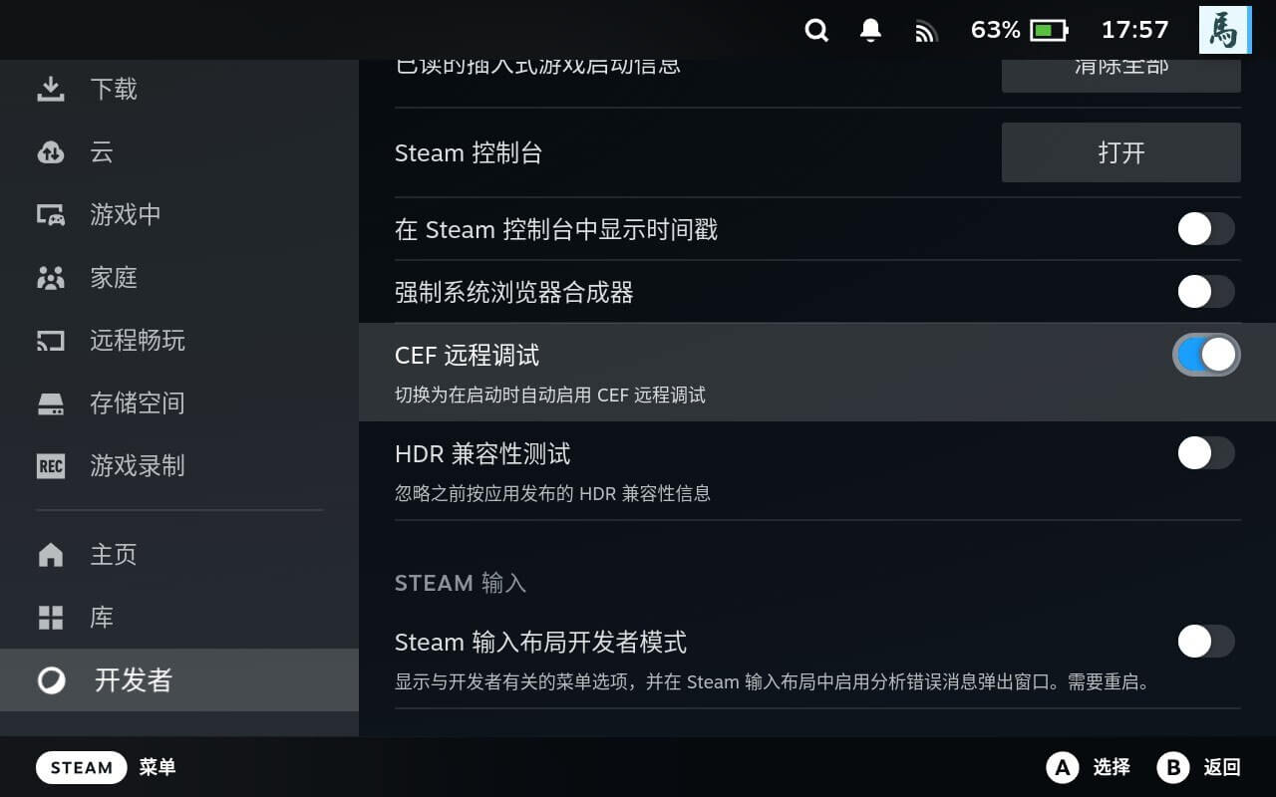Open the notifications bell
Viewport: 1276px width, 797px height.
coord(870,31)
